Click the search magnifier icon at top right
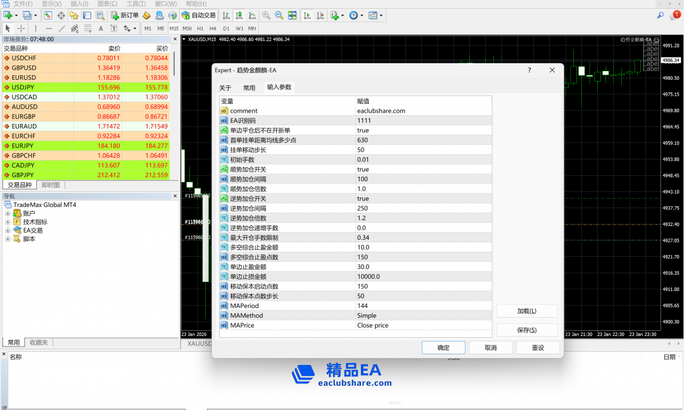Screen dimensions: 684x410 click(661, 15)
